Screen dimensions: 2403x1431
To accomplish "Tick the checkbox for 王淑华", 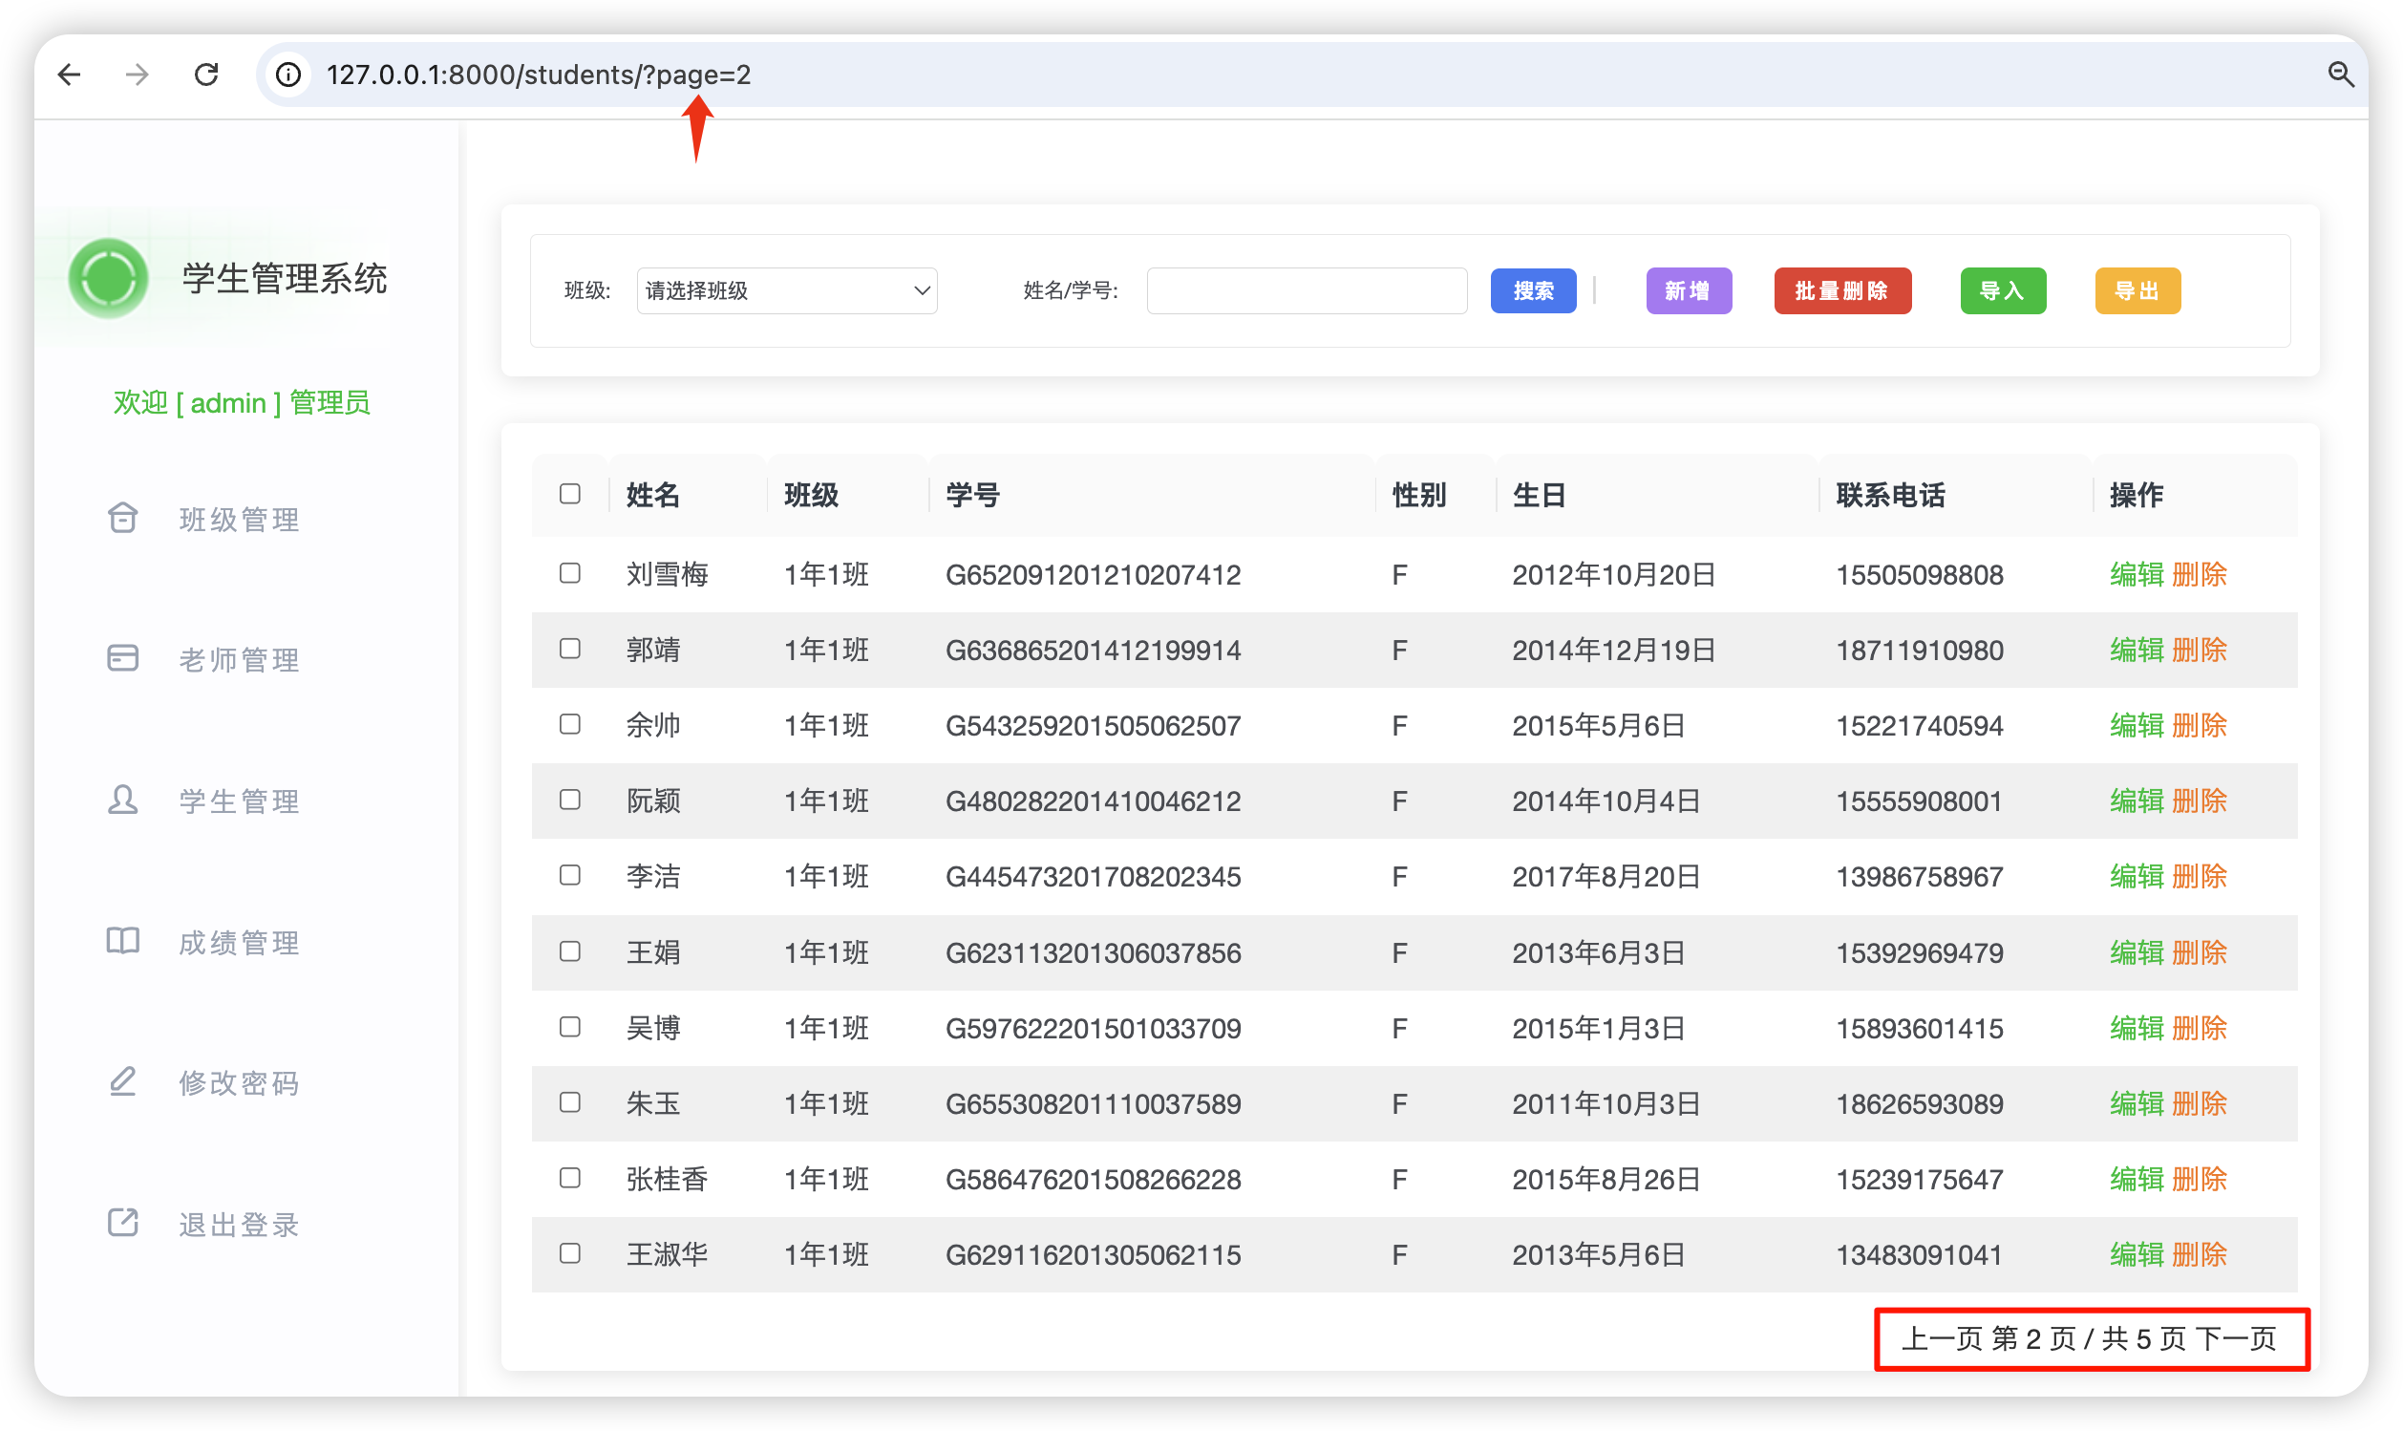I will (x=569, y=1253).
